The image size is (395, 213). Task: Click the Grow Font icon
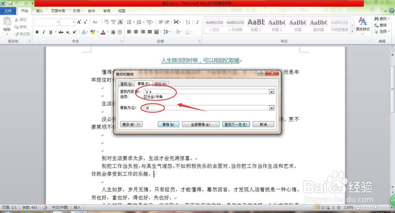click(79, 22)
